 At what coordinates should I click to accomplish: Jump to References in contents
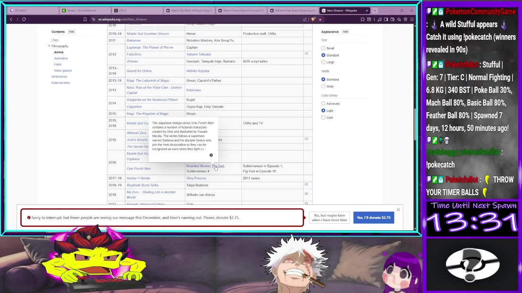coord(59,77)
